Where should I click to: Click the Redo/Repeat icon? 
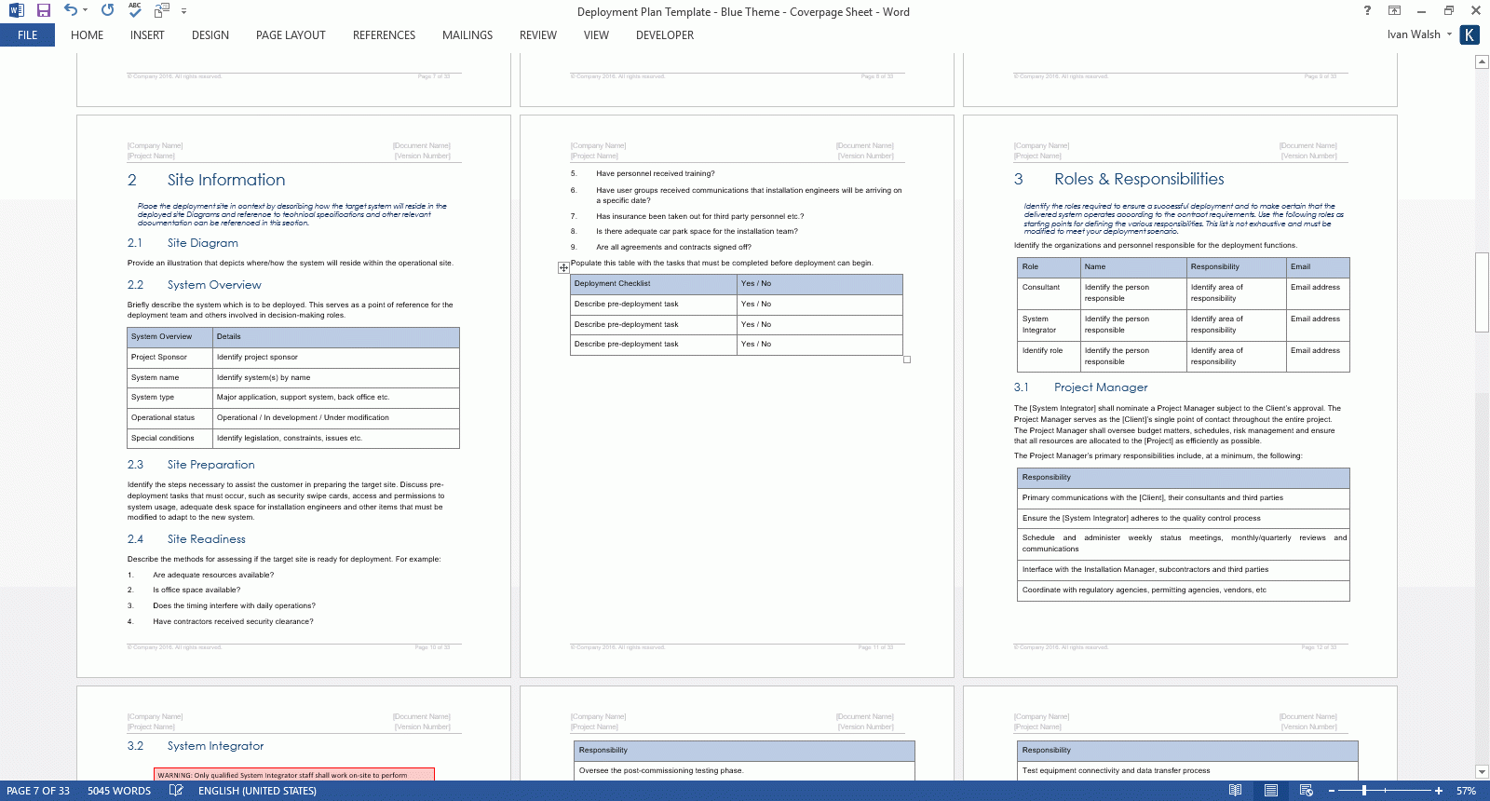[107, 10]
